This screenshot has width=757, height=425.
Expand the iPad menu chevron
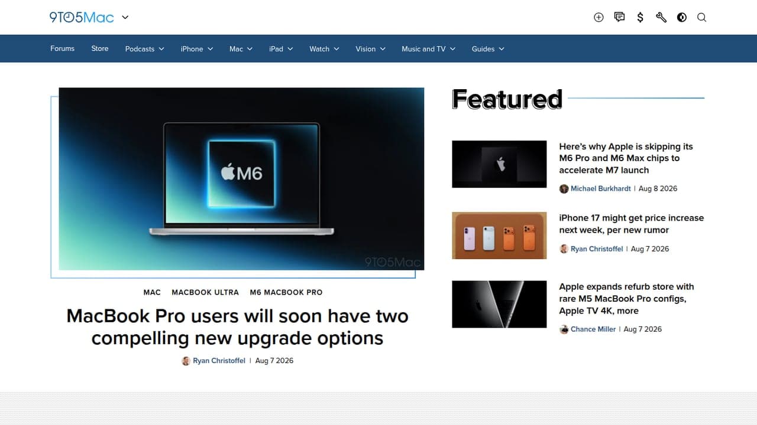(290, 49)
